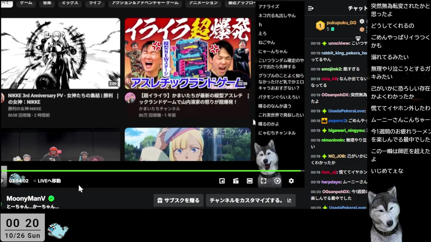Image resolution: width=431 pixels, height=242 pixels.
Task: Open かまいたちチャンネル channel name link
Action: (x=159, y=109)
